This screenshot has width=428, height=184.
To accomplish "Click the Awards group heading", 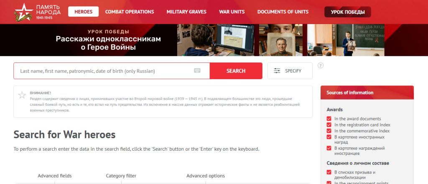I will point(335,110).
